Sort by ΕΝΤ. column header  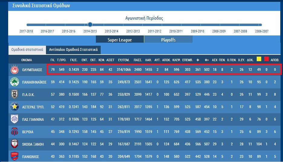click(85, 60)
